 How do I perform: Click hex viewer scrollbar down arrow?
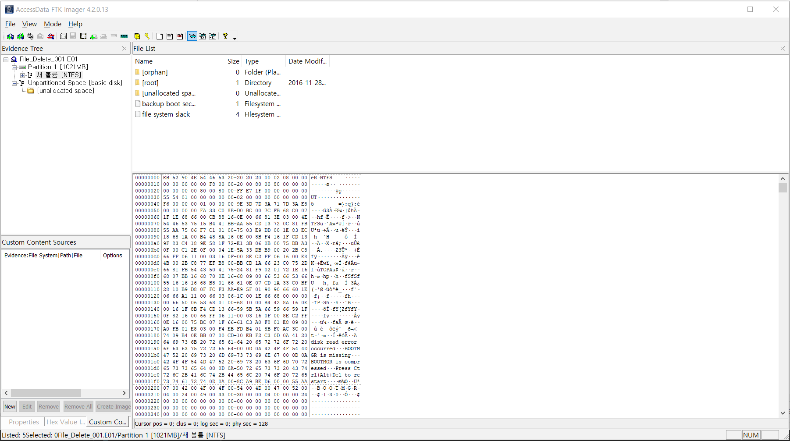[x=783, y=413]
